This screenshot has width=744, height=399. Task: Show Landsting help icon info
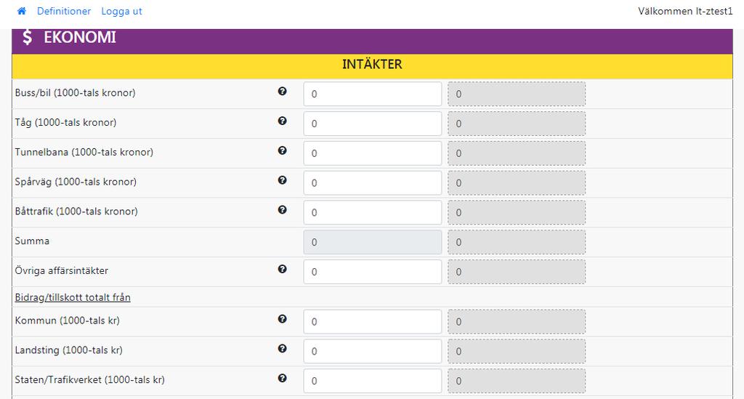click(x=283, y=349)
